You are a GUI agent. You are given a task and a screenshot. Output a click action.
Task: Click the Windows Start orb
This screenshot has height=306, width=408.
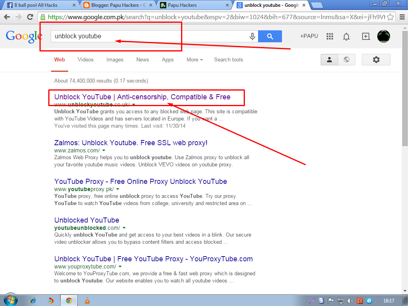pos(11,300)
